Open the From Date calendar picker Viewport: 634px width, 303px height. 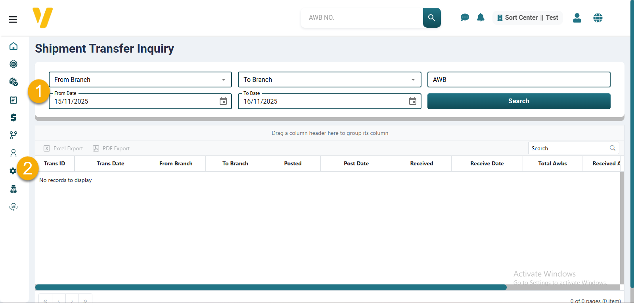tap(223, 101)
